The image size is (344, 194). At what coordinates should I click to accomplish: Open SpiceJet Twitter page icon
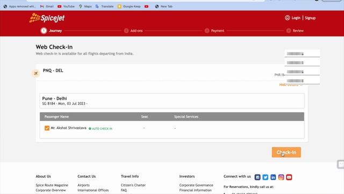coord(265,177)
